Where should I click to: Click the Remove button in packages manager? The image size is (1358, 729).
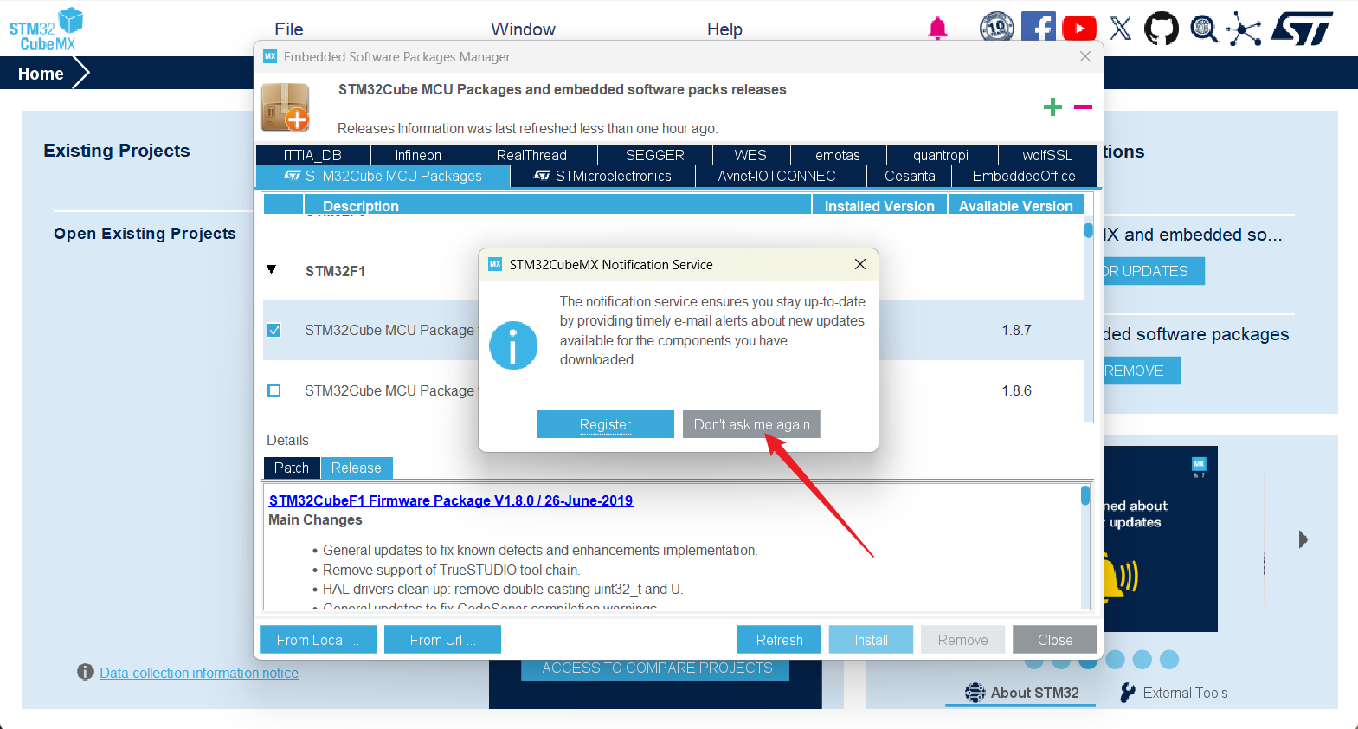962,640
